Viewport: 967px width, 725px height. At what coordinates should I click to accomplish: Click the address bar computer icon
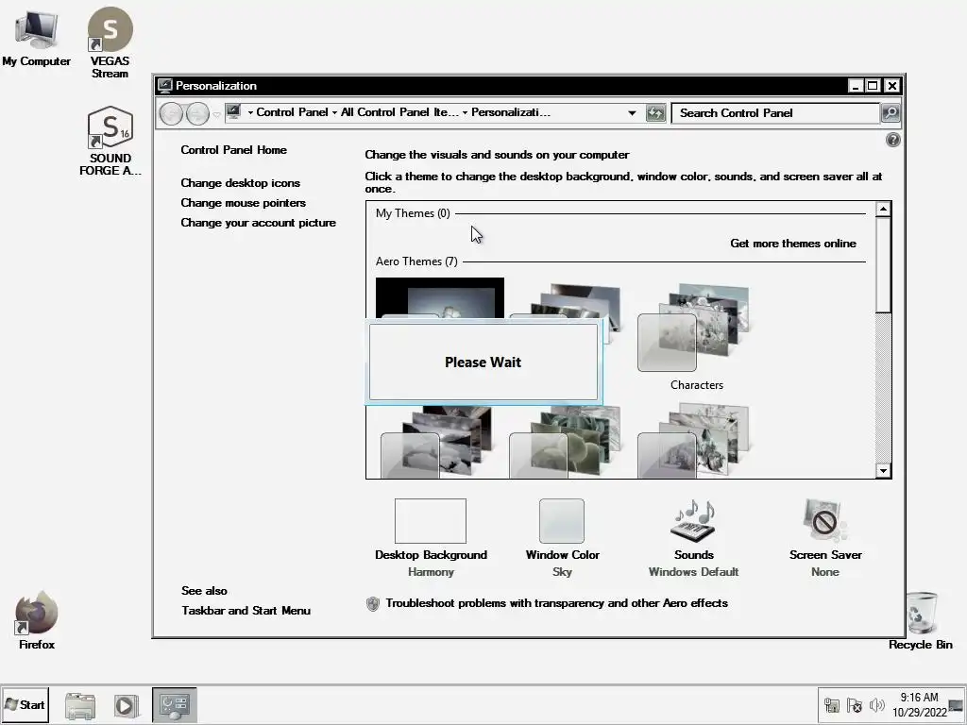click(x=233, y=111)
